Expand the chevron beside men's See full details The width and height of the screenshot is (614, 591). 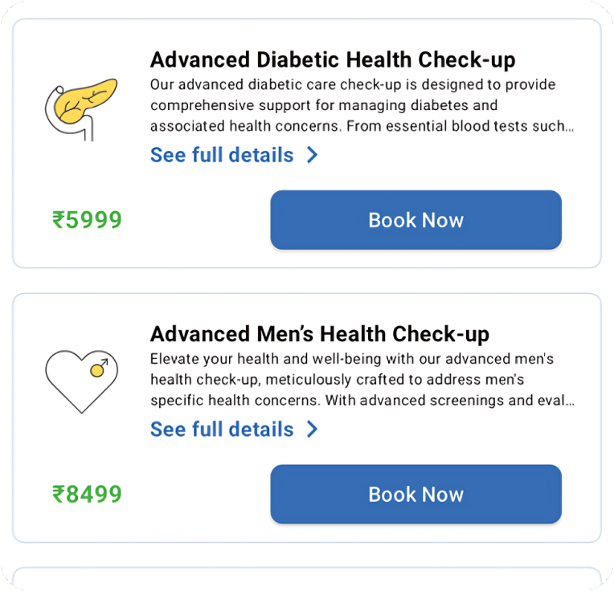313,430
